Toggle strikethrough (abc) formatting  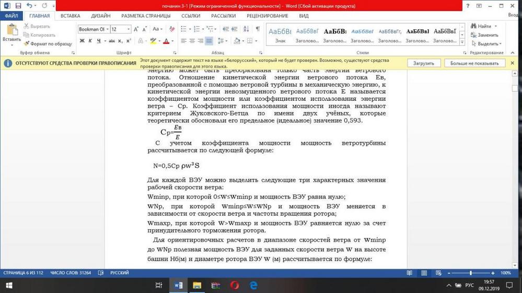(112, 41)
